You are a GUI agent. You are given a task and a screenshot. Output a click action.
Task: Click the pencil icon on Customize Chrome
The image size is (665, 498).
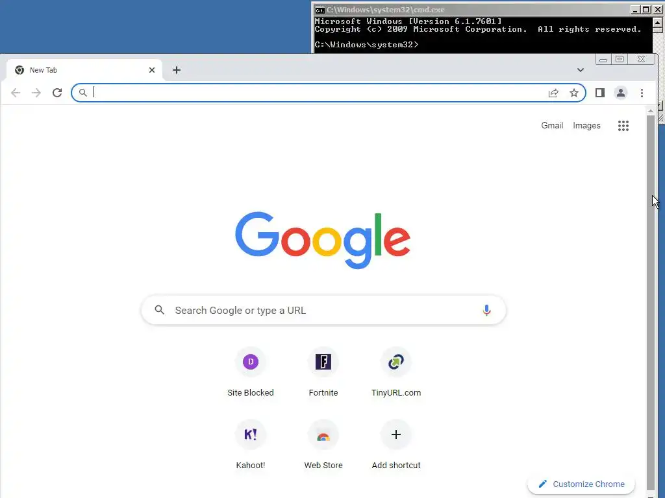(542, 484)
